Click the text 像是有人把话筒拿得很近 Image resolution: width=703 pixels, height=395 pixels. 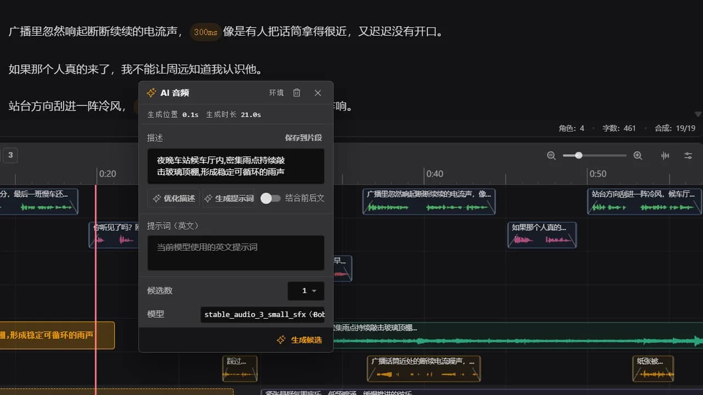(285, 32)
